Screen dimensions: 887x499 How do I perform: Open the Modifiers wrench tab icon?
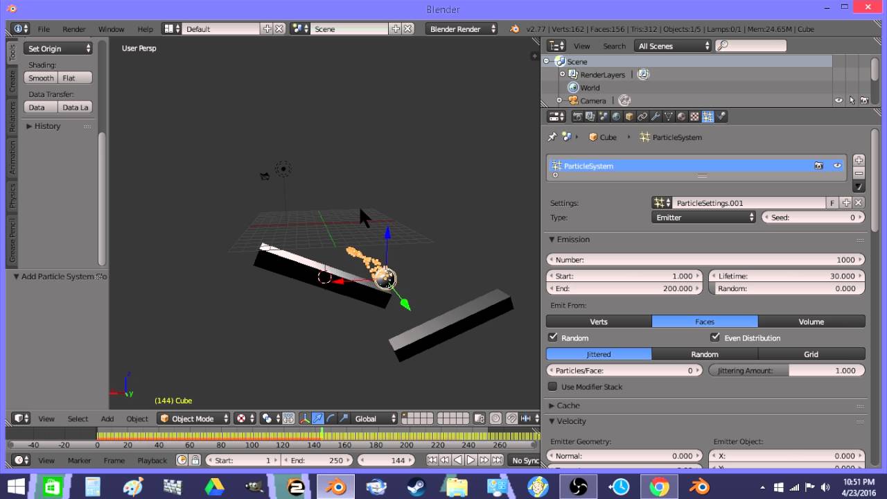pyautogui.click(x=656, y=116)
